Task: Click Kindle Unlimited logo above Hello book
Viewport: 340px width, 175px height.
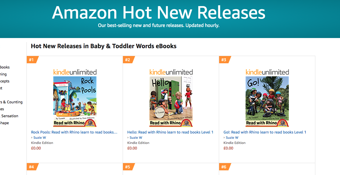Action: 171,72
